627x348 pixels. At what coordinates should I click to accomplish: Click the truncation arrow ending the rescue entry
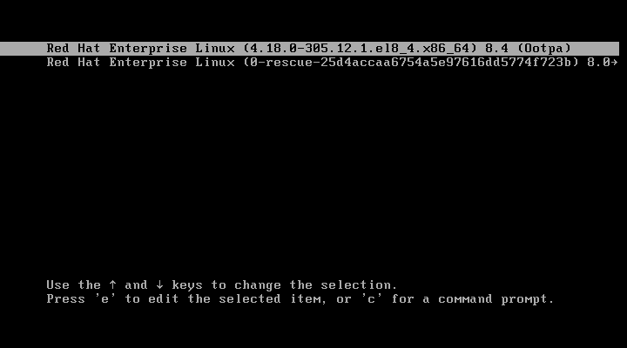pos(614,63)
